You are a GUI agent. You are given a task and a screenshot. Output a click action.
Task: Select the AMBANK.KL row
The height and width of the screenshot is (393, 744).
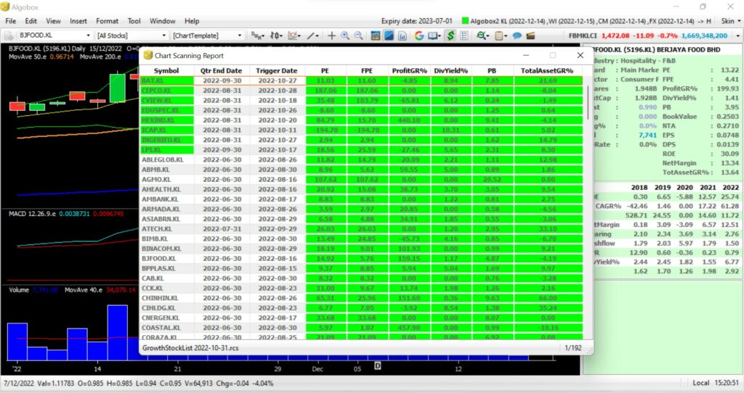pyautogui.click(x=360, y=199)
